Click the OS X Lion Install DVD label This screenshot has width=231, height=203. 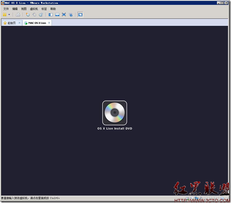click(114, 128)
